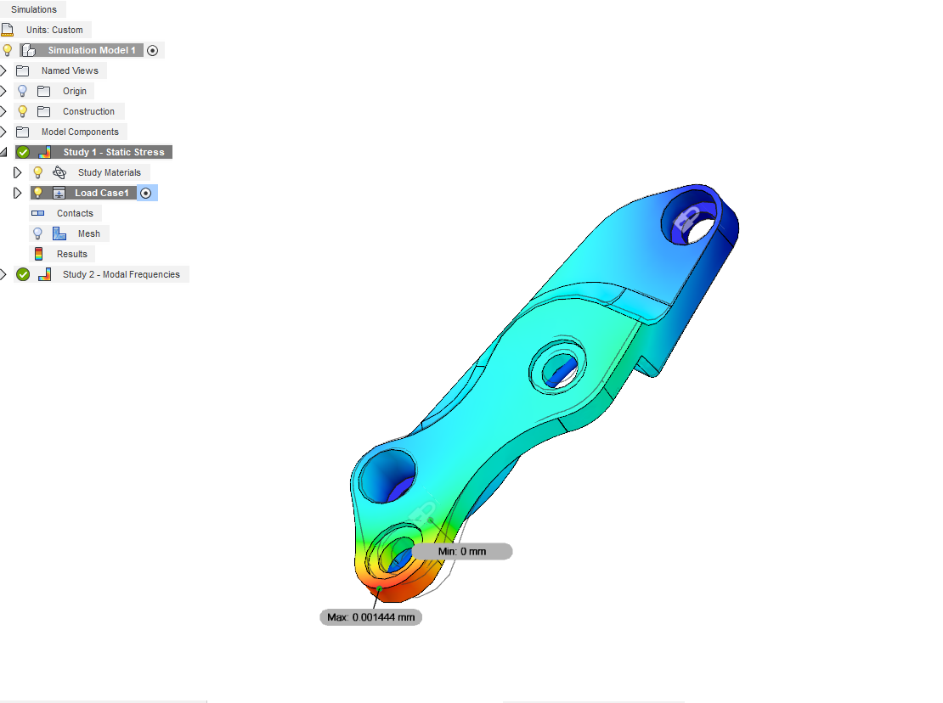Click the green checkmark beside Study 2
The height and width of the screenshot is (703, 943).
click(23, 274)
